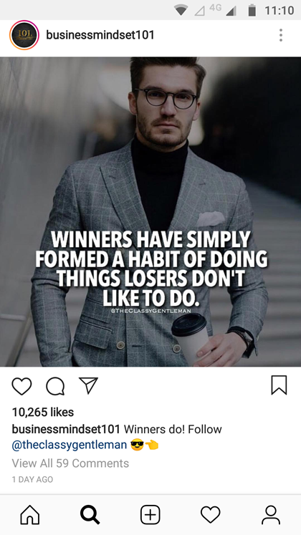This screenshot has height=535, width=301.
Task: Open the Search and explore tab
Action: click(x=90, y=514)
